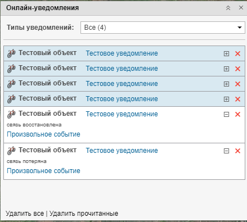Select 'Тестовый объект' name in 'связь восстановлена' notification
This screenshot has height=222, width=247.
pos(47,114)
